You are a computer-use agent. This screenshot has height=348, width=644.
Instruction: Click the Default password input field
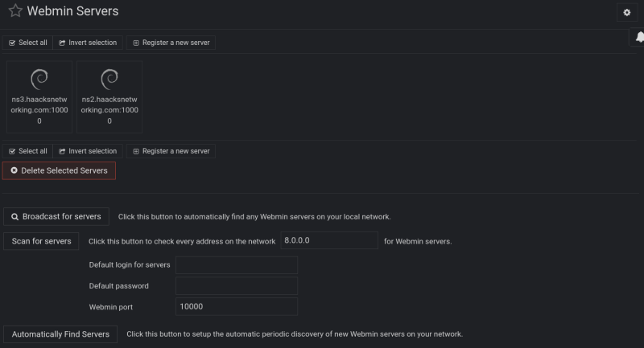click(236, 286)
